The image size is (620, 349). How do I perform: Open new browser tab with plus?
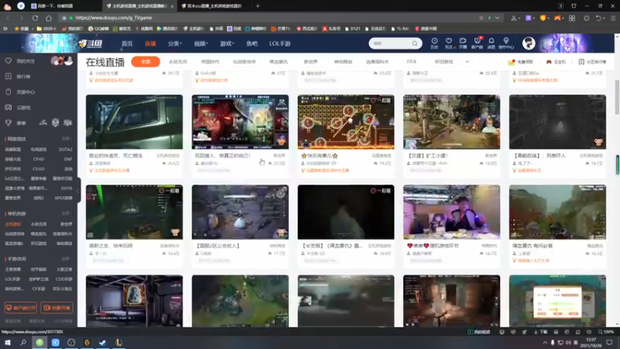(258, 6)
